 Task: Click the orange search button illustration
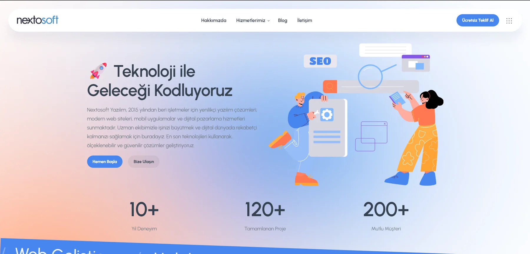point(330,87)
